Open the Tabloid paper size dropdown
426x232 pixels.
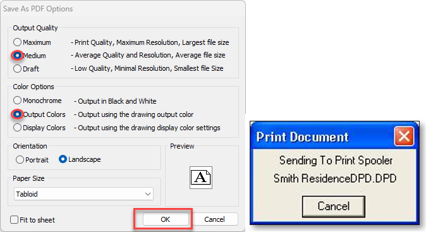(x=83, y=194)
